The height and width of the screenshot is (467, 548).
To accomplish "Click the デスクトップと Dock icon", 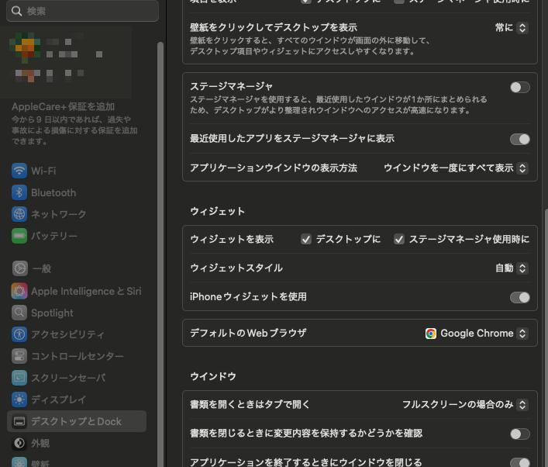I will tap(19, 421).
